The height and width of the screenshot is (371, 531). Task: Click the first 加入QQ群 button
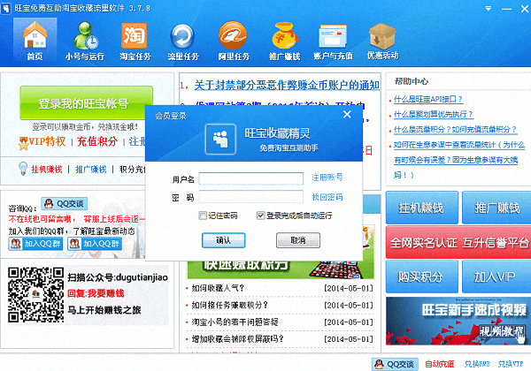(35, 244)
